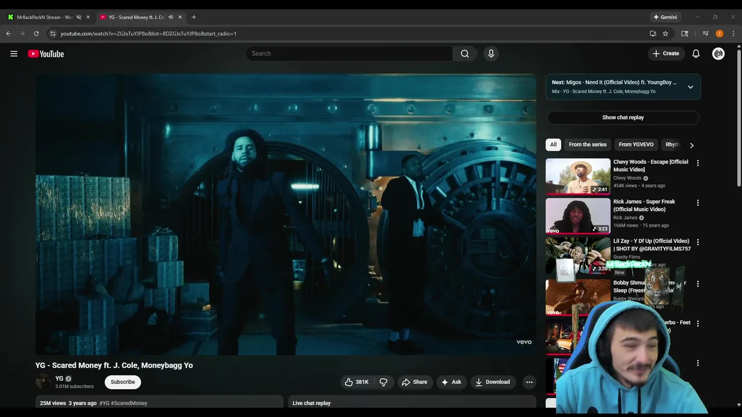Open the Rick James video options menu

click(698, 203)
